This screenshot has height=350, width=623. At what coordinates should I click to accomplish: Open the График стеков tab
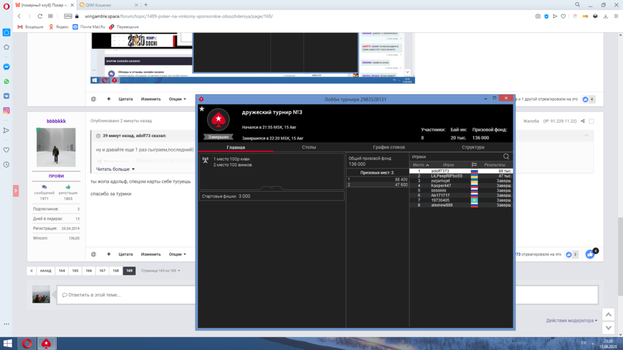point(389,148)
